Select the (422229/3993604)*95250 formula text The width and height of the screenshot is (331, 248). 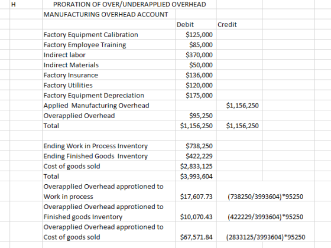[x=265, y=217]
